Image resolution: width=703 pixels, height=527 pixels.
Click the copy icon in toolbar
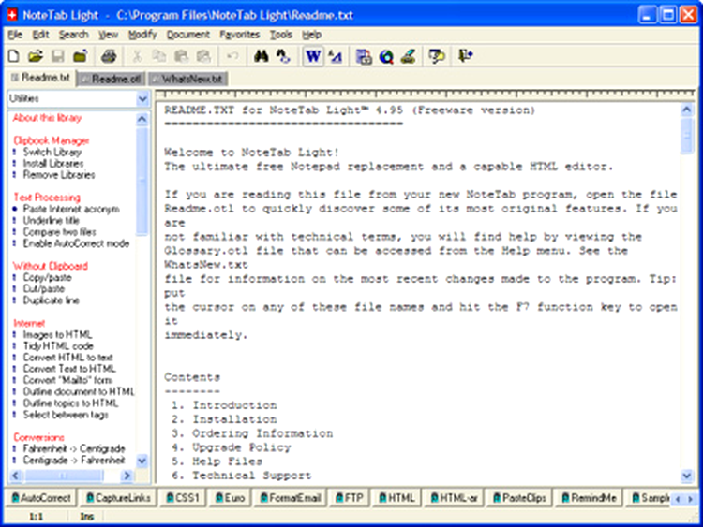point(158,56)
